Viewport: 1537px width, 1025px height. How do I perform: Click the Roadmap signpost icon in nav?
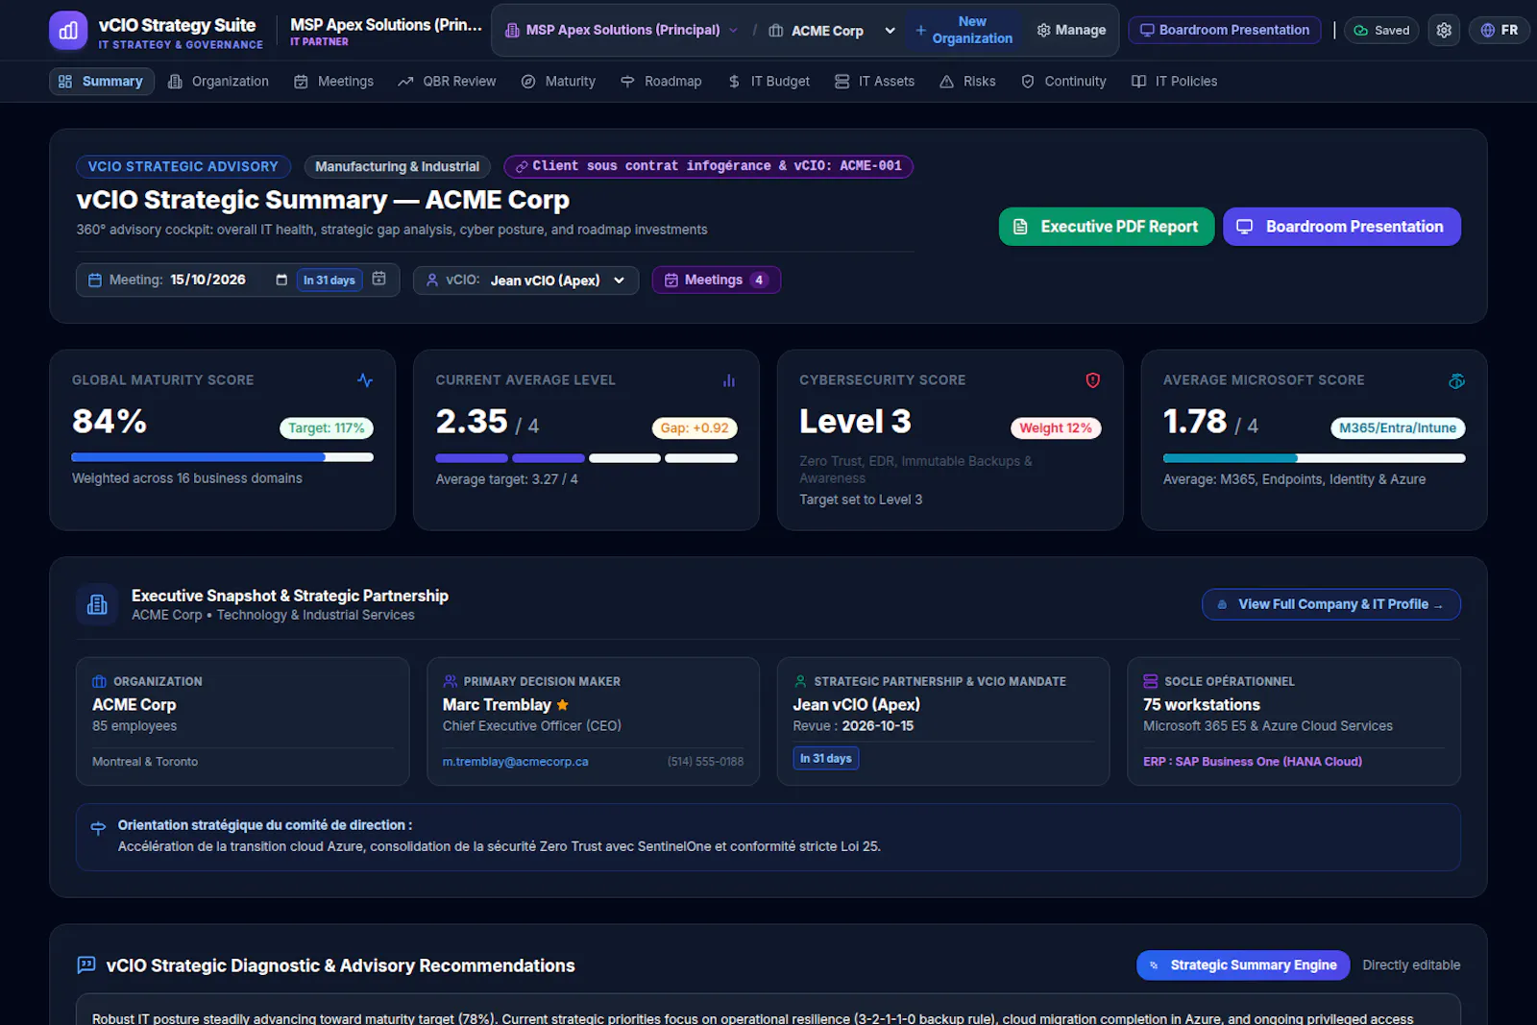pyautogui.click(x=627, y=82)
